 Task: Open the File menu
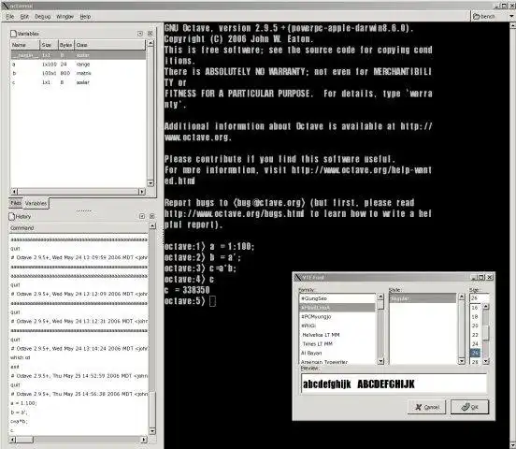coord(10,17)
